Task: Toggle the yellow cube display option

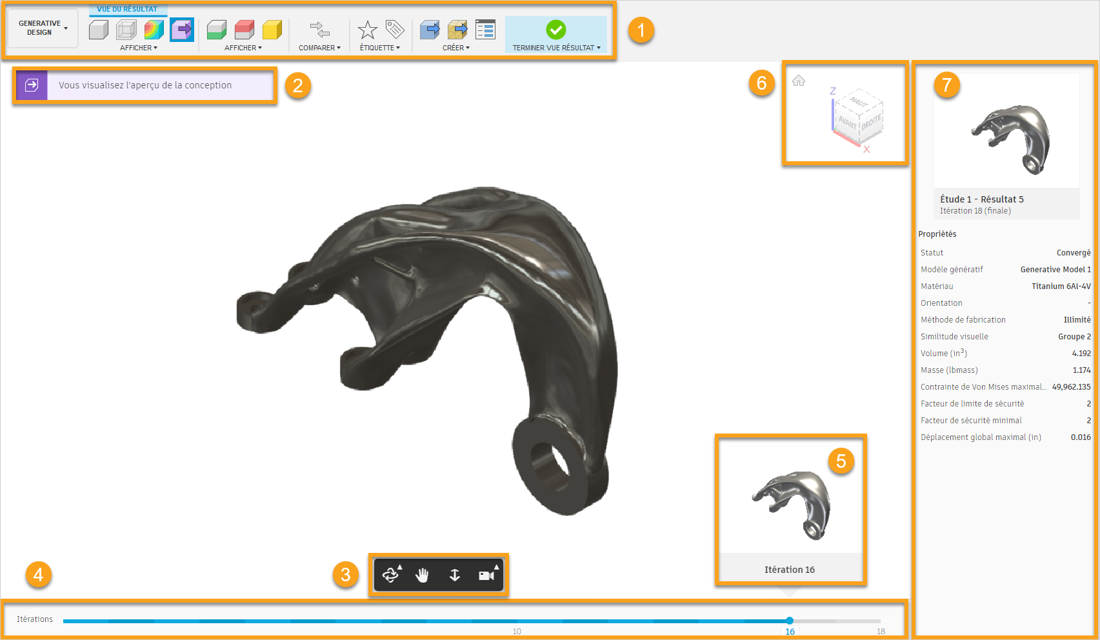Action: pos(271,29)
